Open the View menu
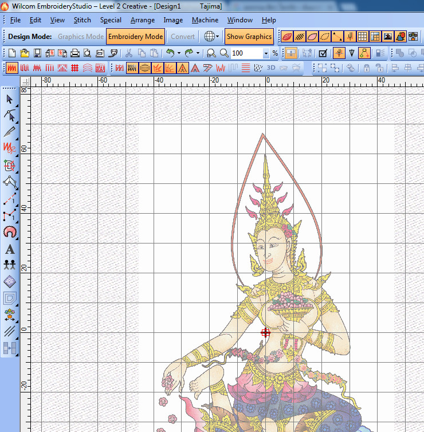The width and height of the screenshot is (424, 432). (57, 20)
